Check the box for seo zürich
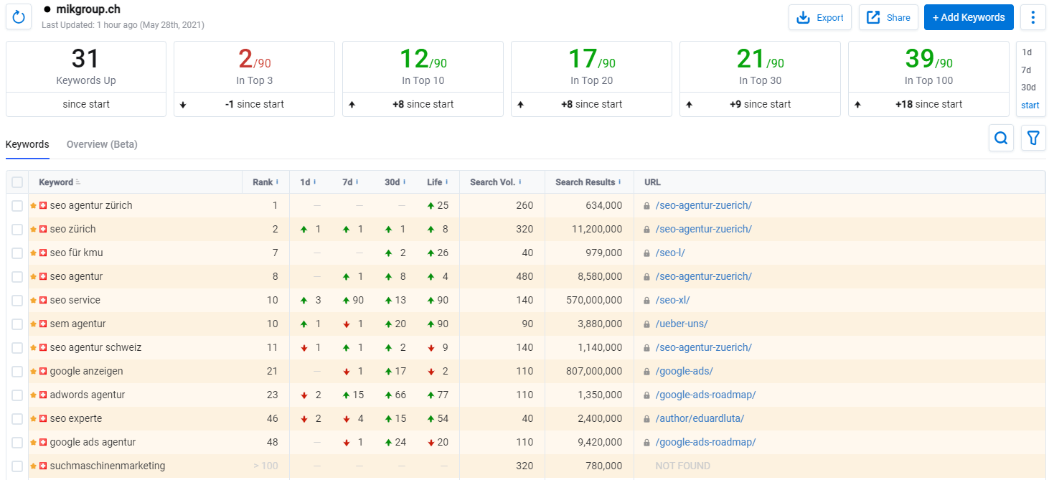 pyautogui.click(x=17, y=229)
